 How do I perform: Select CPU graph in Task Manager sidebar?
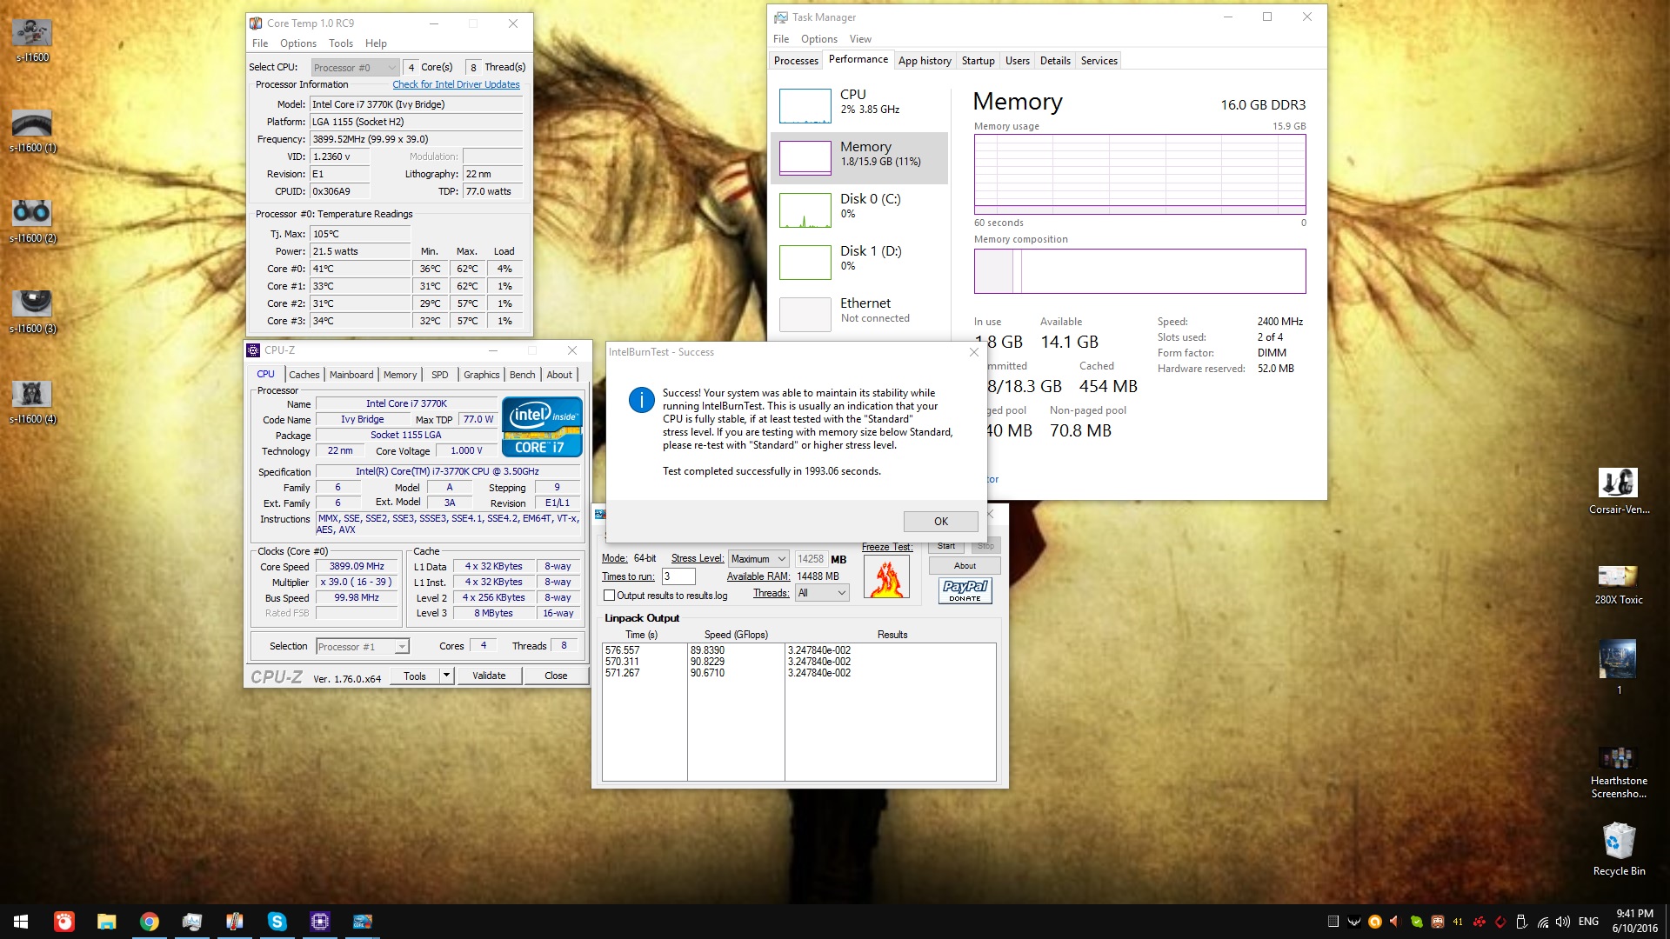[x=858, y=105]
